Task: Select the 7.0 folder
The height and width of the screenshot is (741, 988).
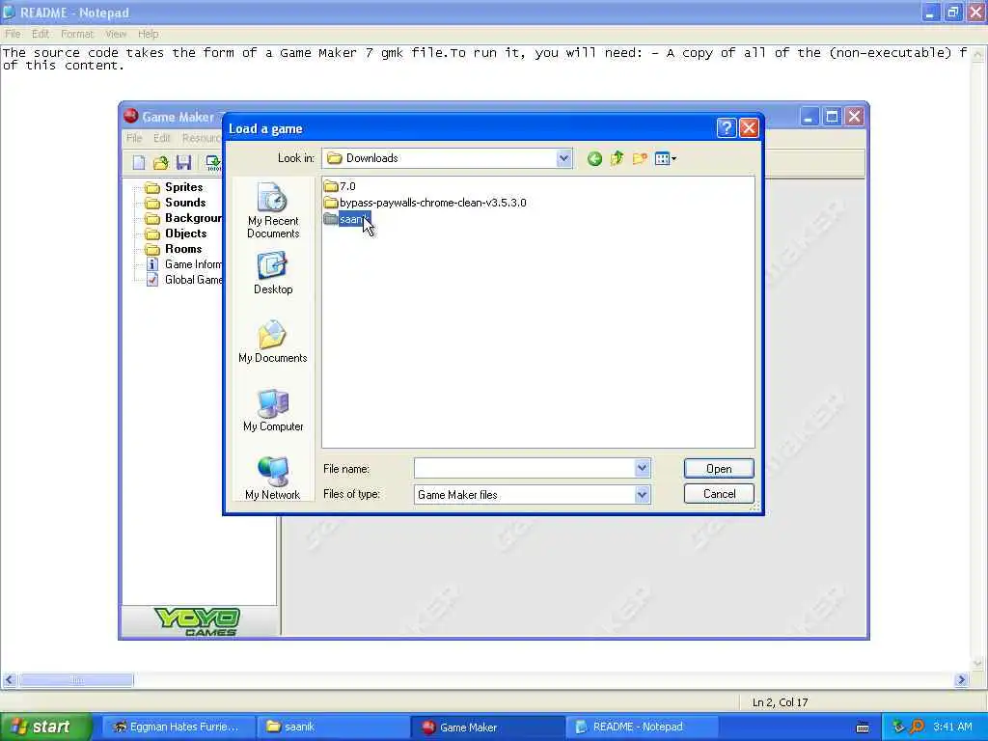Action: click(x=340, y=186)
